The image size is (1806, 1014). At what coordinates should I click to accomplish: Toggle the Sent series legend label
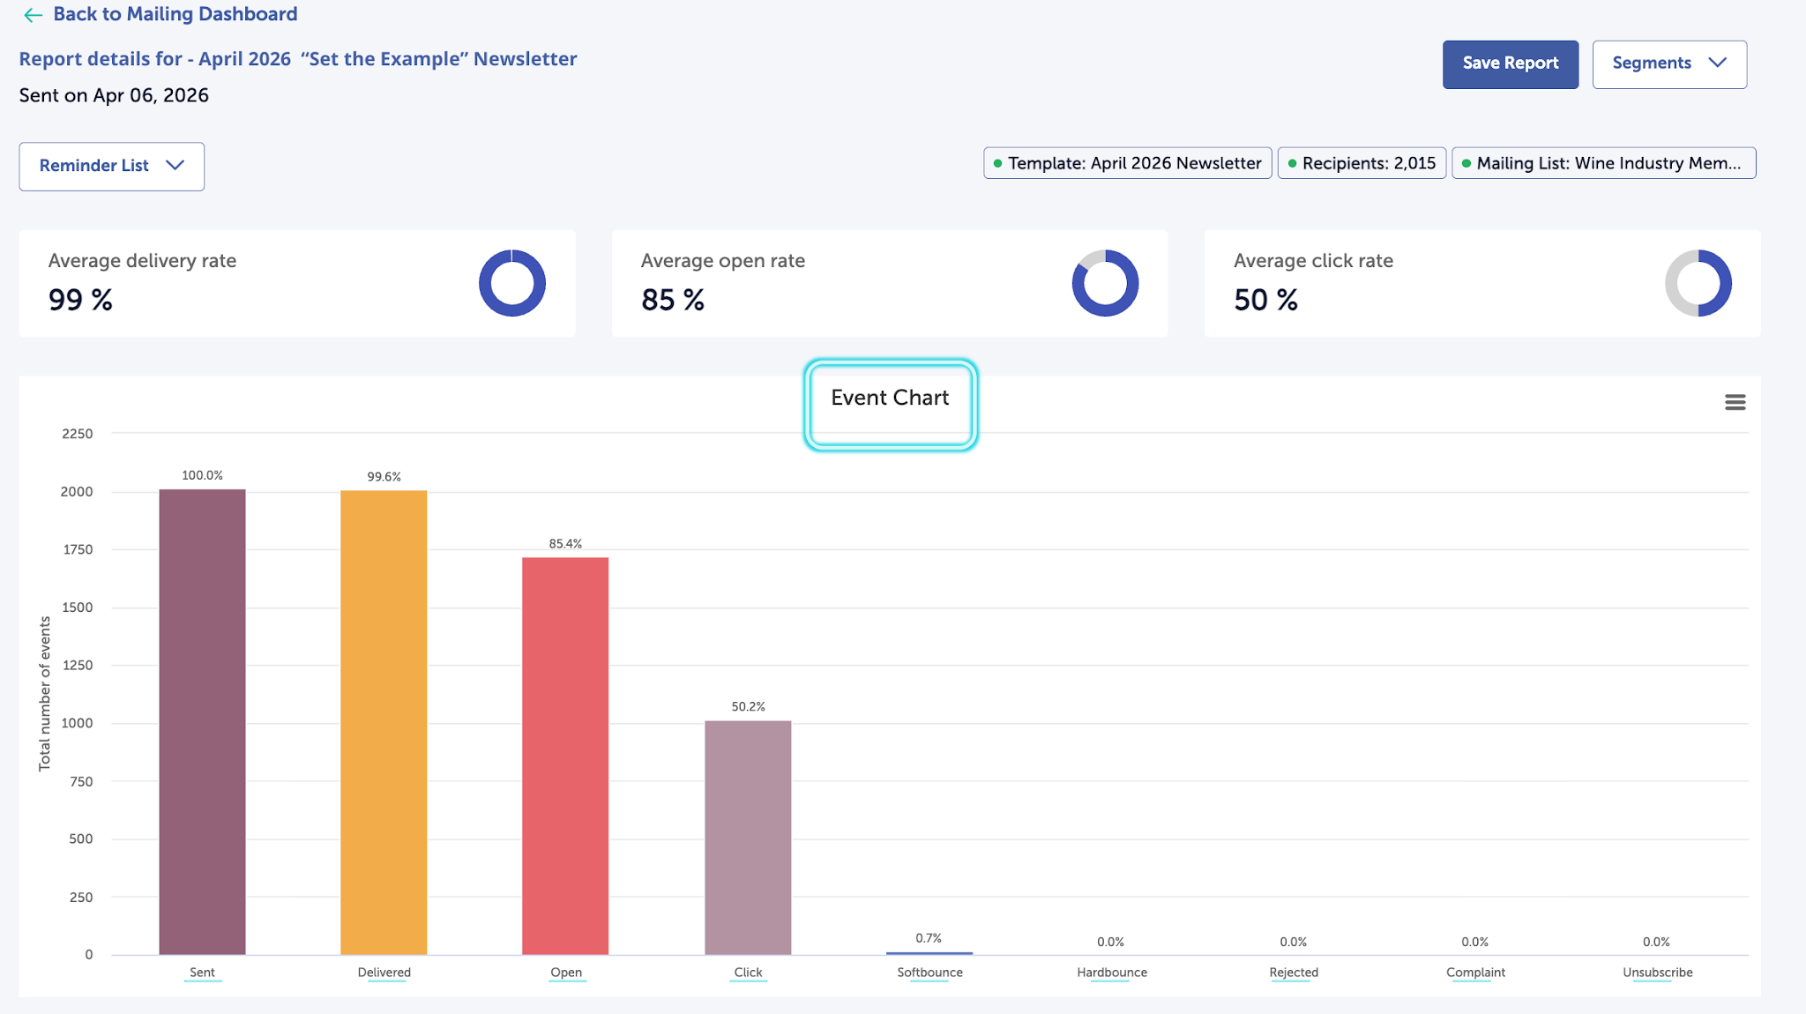[202, 973]
